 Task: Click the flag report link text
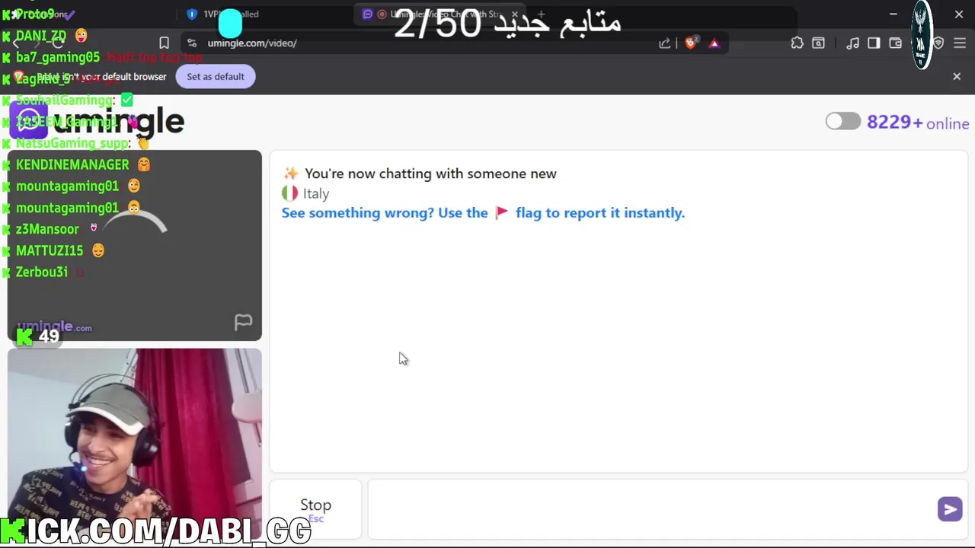tap(483, 212)
